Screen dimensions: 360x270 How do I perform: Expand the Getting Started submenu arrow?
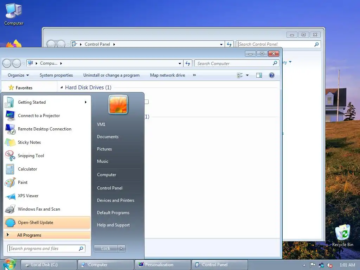coord(86,102)
